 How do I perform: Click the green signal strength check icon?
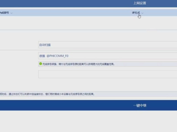(41, 64)
